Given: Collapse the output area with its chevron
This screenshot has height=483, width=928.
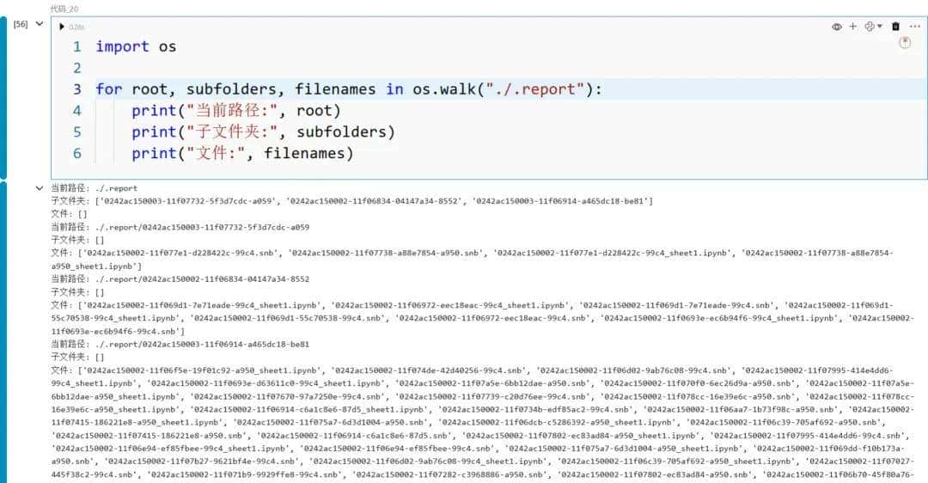Looking at the screenshot, I should (x=40, y=188).
